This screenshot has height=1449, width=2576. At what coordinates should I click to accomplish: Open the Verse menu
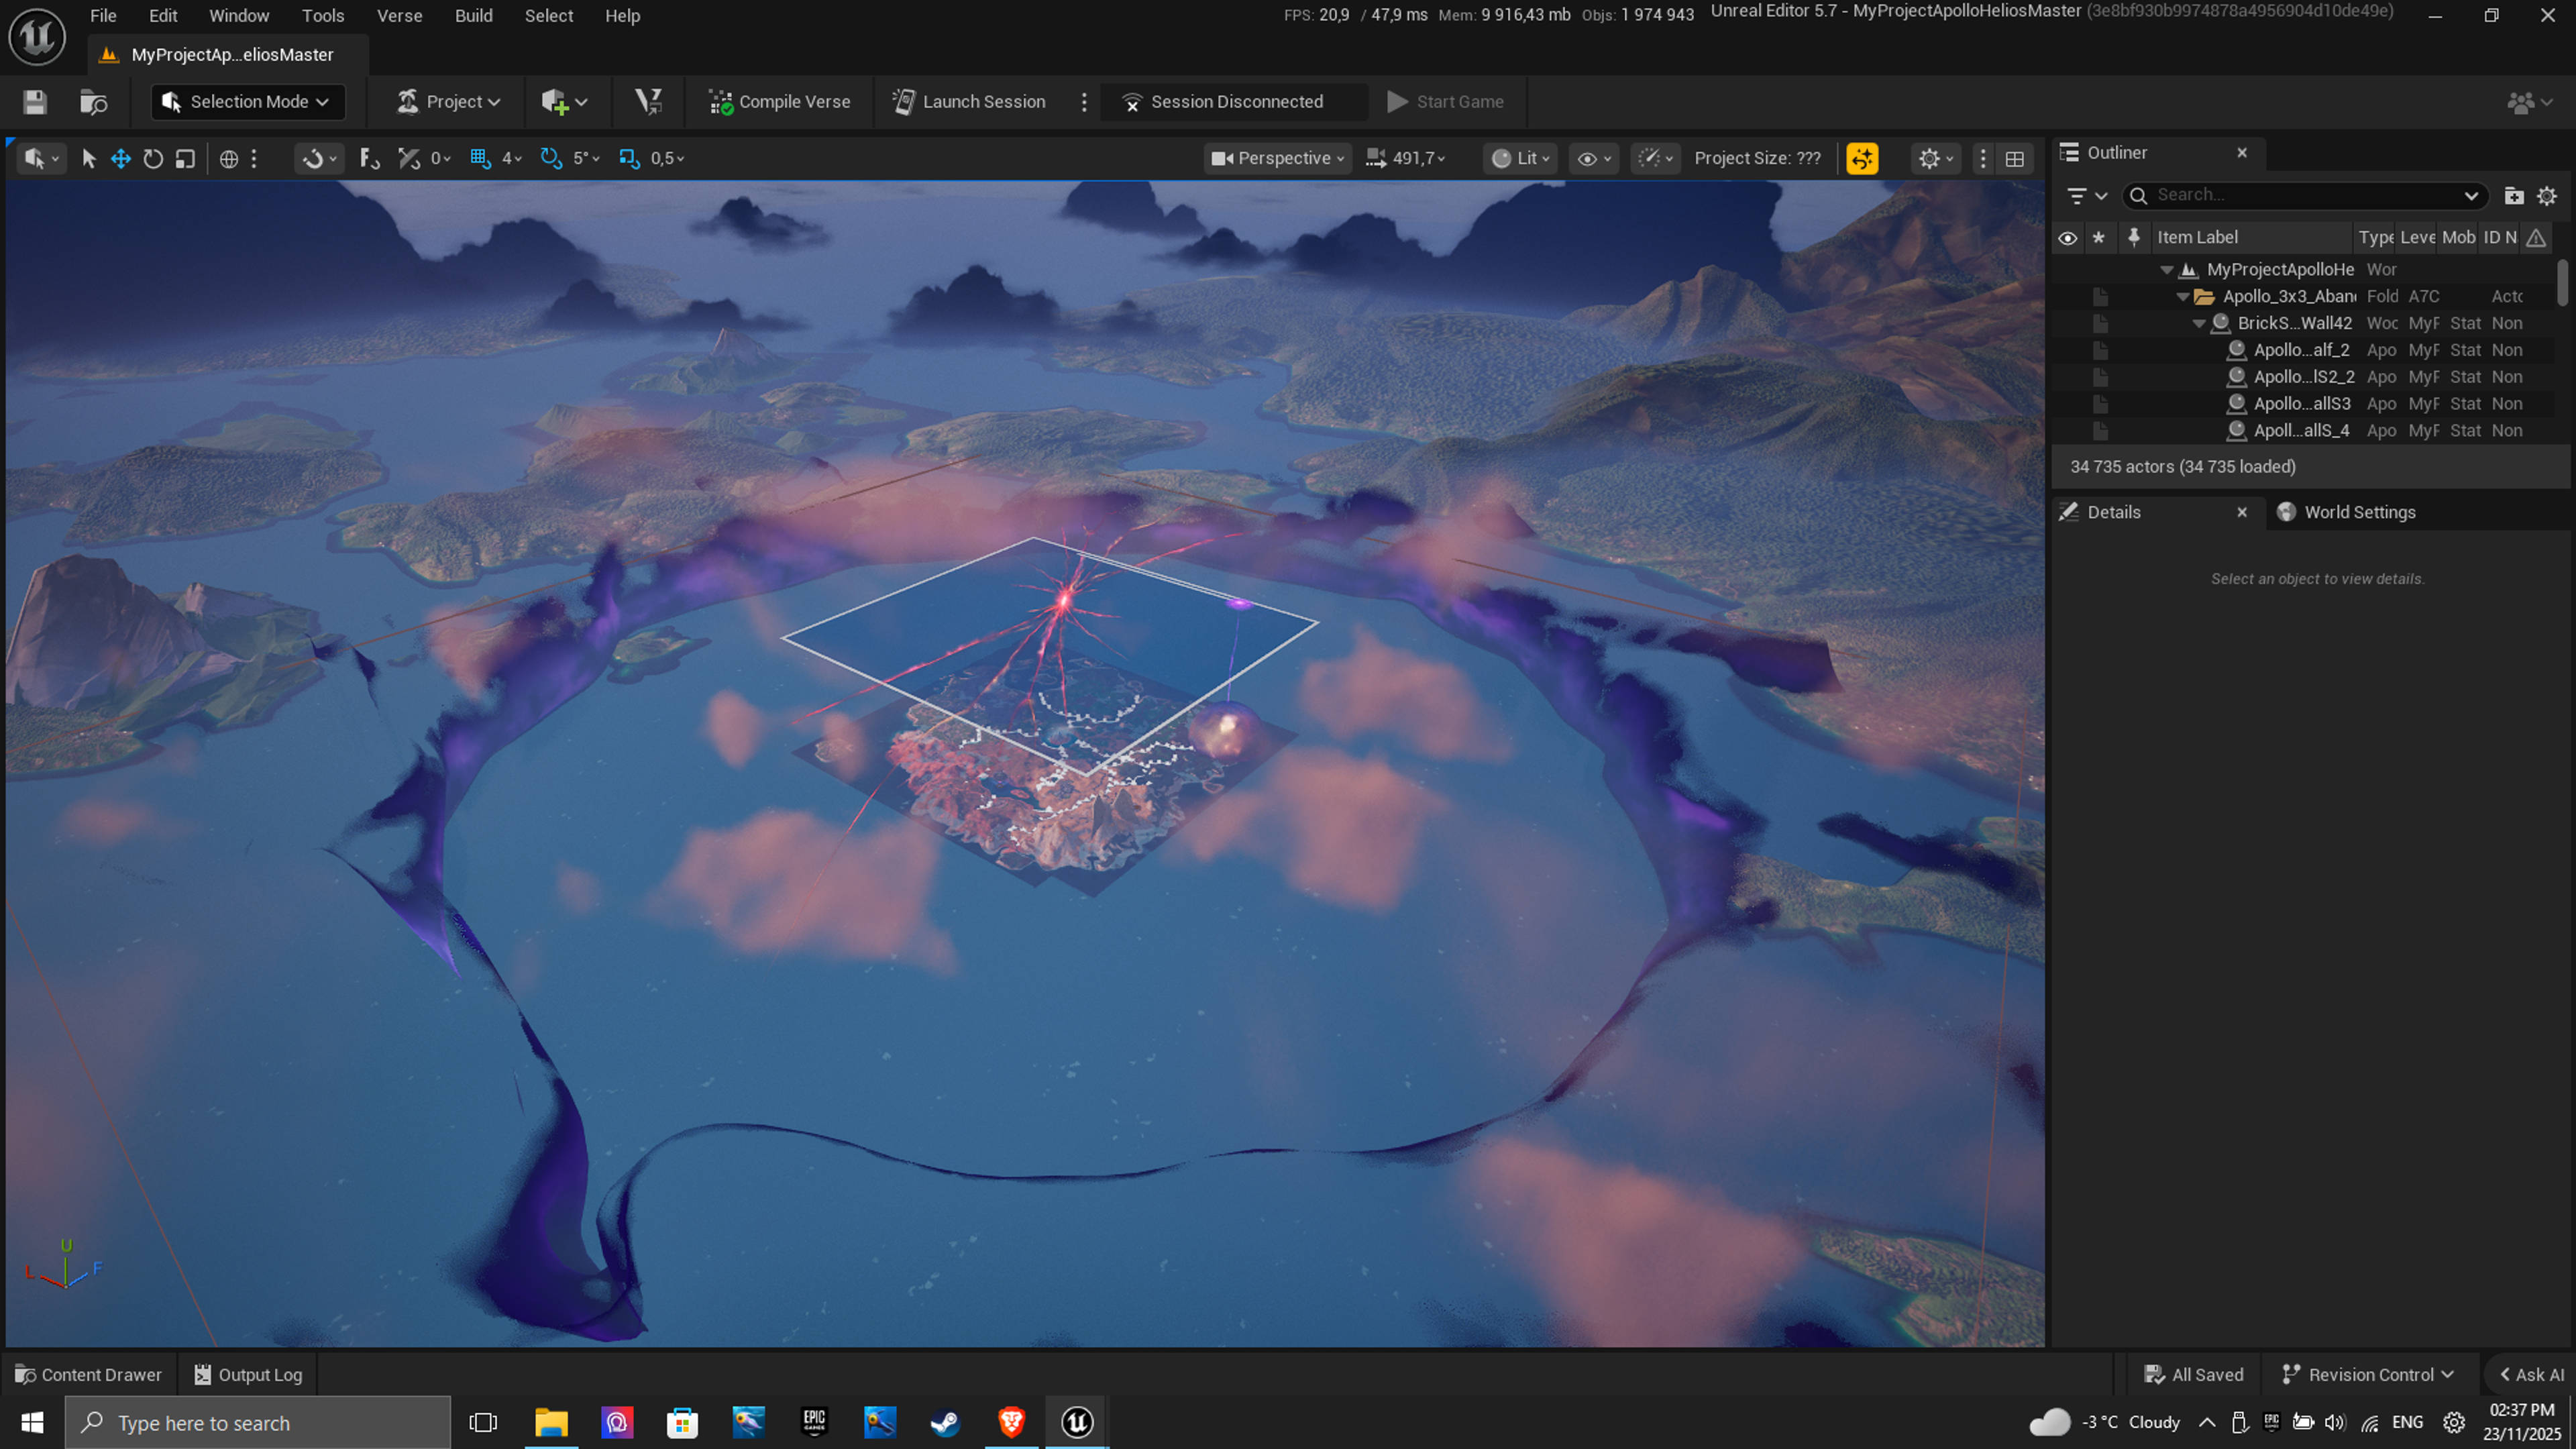(x=399, y=16)
